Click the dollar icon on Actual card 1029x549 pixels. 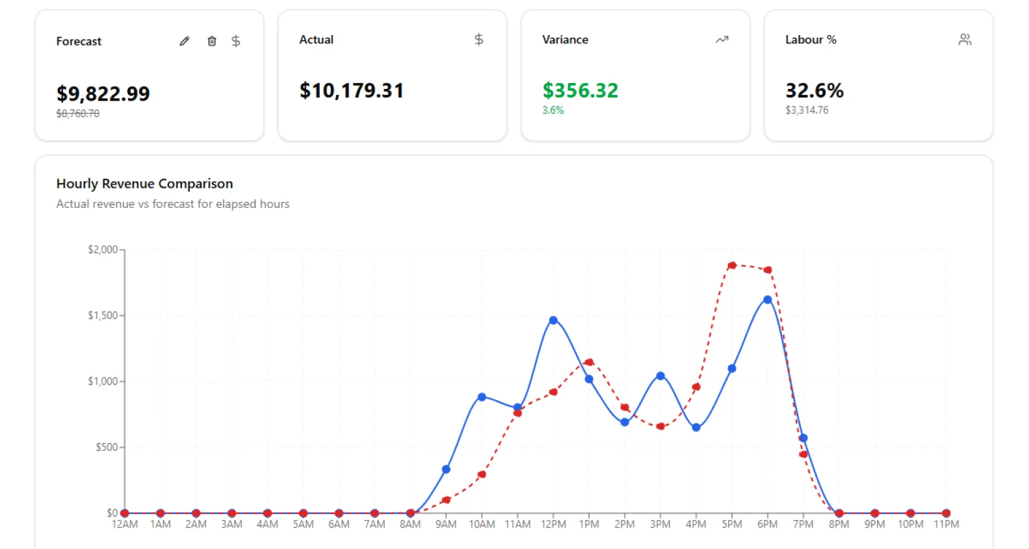coord(478,40)
